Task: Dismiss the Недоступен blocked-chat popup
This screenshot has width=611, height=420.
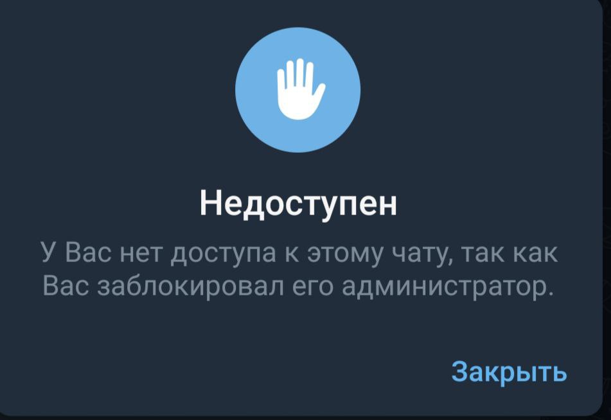Action: [509, 371]
